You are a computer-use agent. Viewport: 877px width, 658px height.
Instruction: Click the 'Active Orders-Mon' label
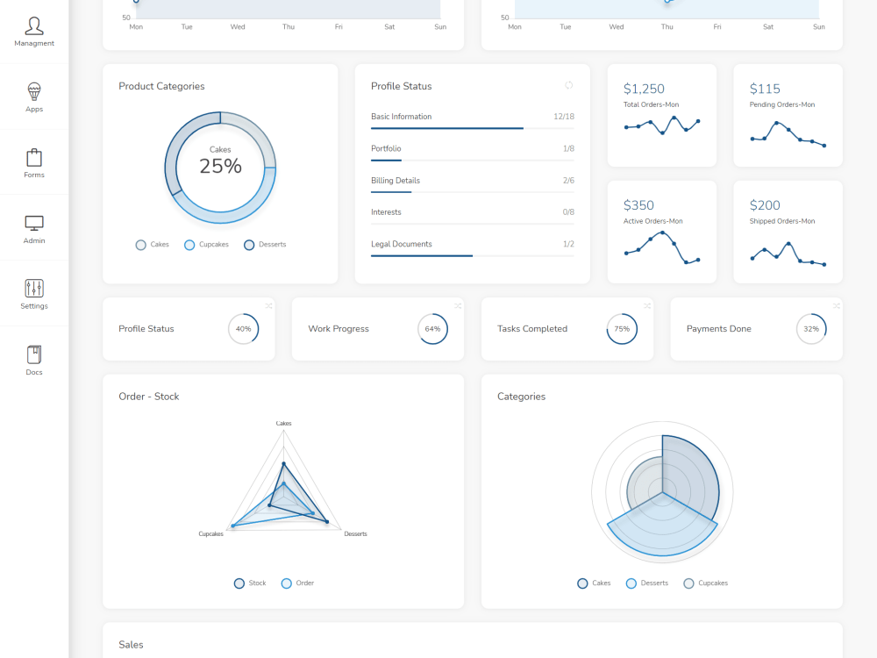click(x=652, y=221)
